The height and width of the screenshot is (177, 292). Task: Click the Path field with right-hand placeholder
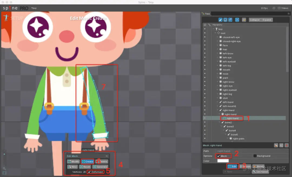tap(252, 151)
